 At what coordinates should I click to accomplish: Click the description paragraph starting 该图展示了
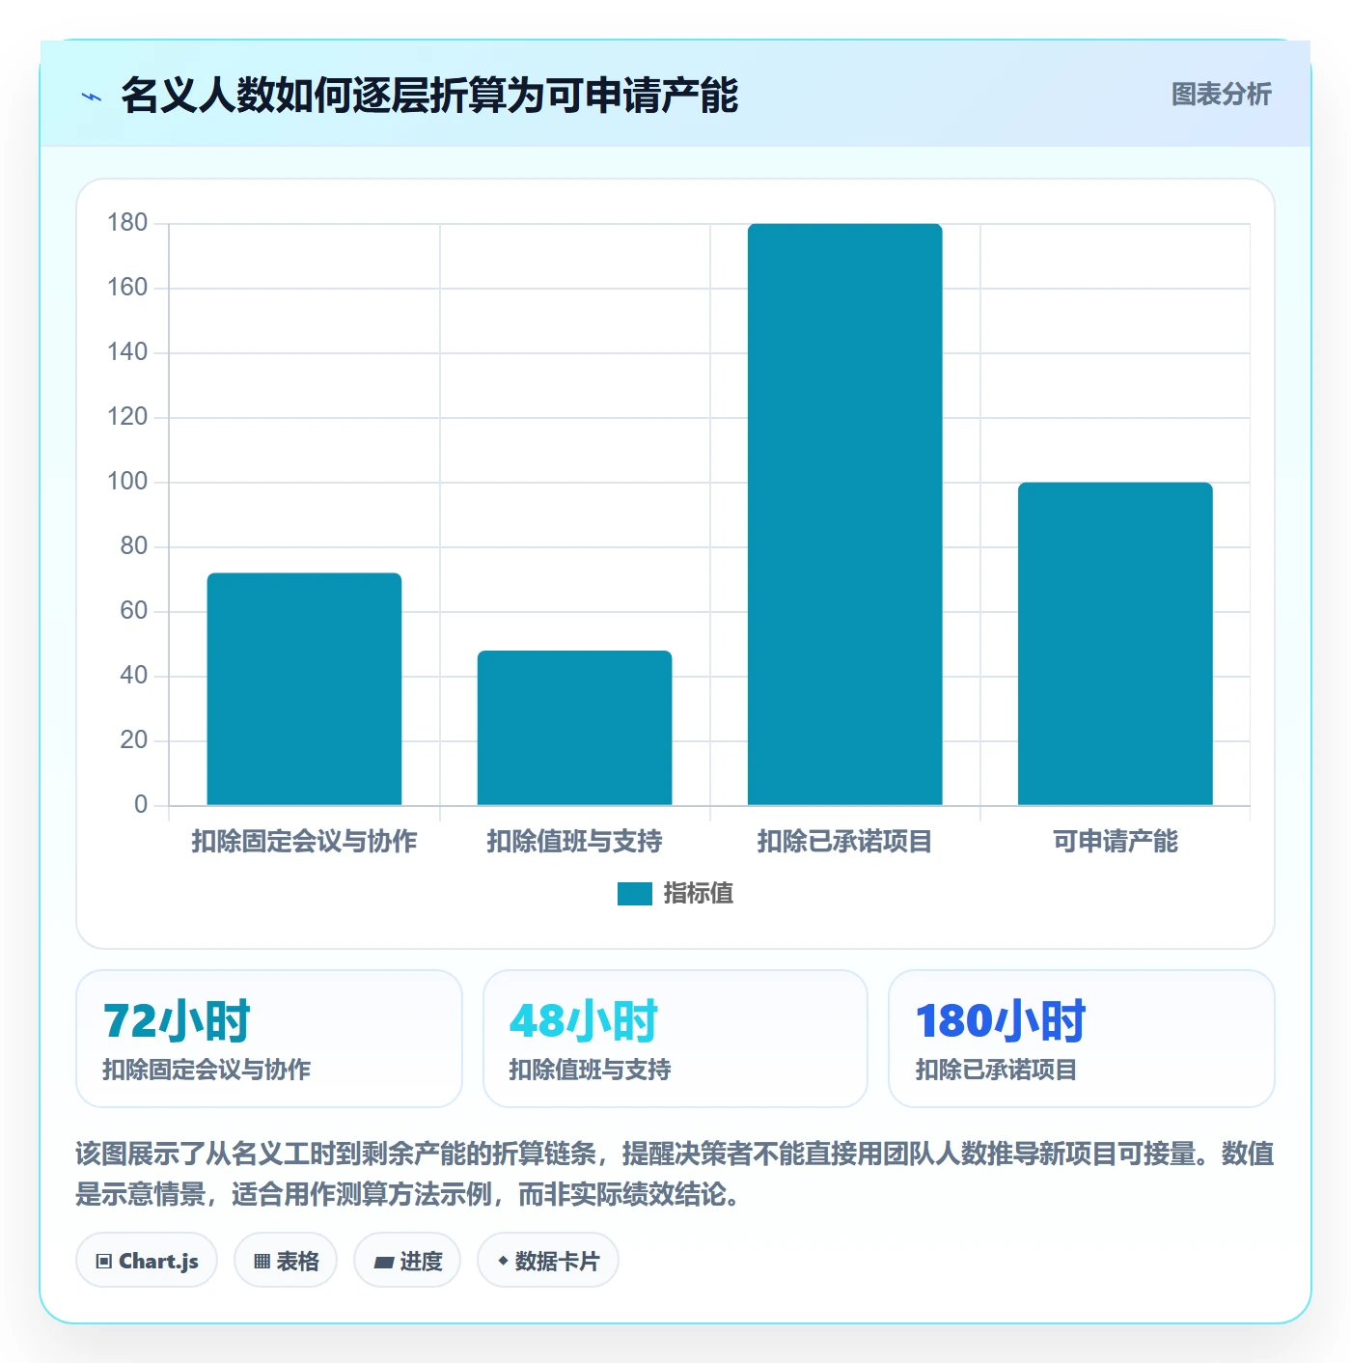pos(675,1174)
